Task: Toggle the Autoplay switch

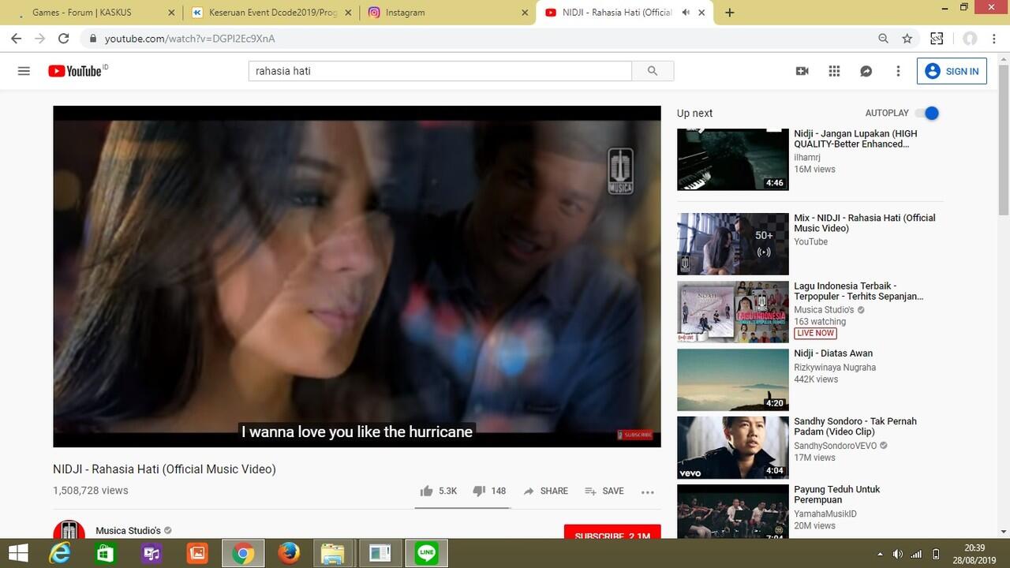Action: [x=928, y=113]
